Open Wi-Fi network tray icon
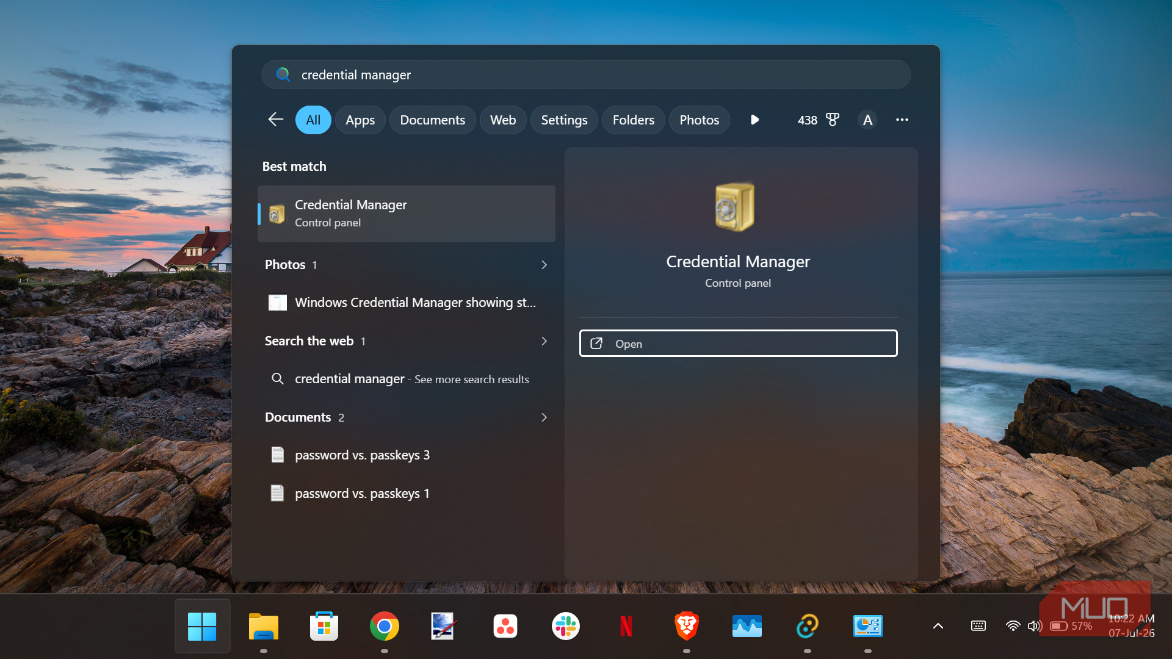 tap(1013, 626)
